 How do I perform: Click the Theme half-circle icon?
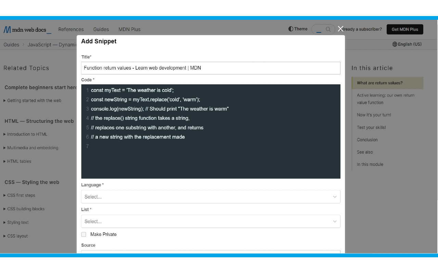coord(291,29)
